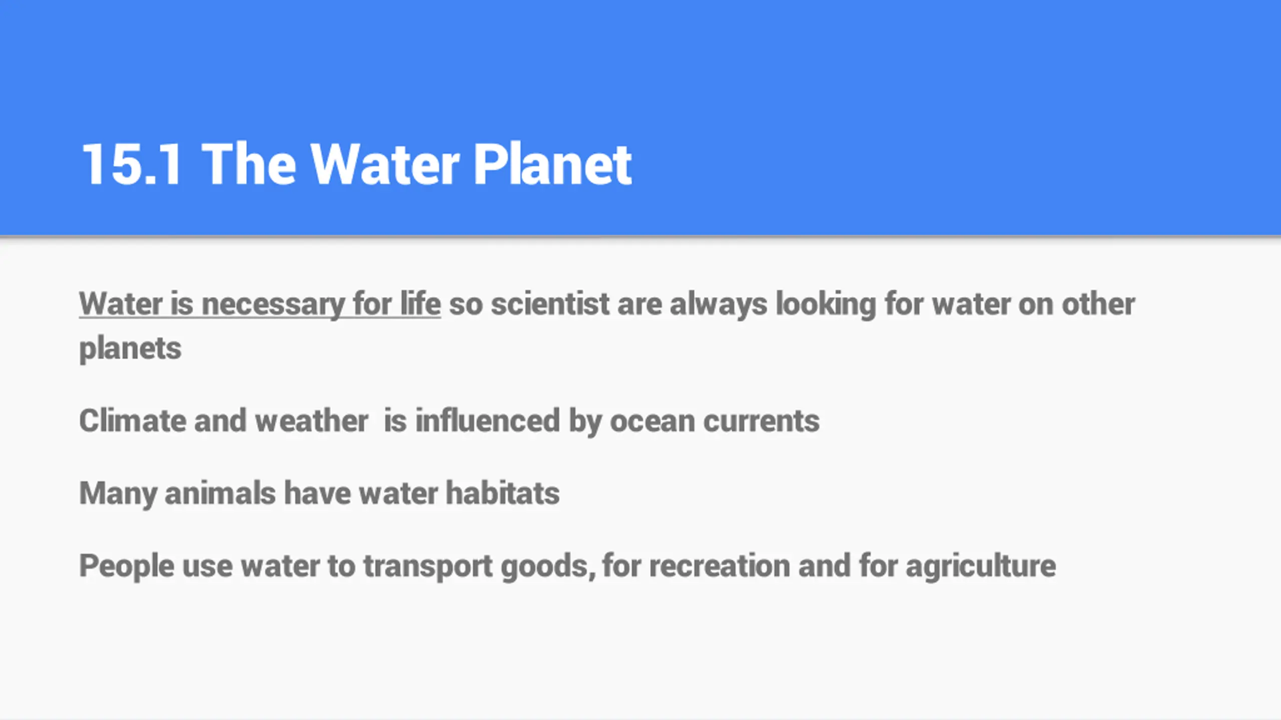Click the word "habitats"
Viewport: 1281px width, 720px height.
point(502,493)
